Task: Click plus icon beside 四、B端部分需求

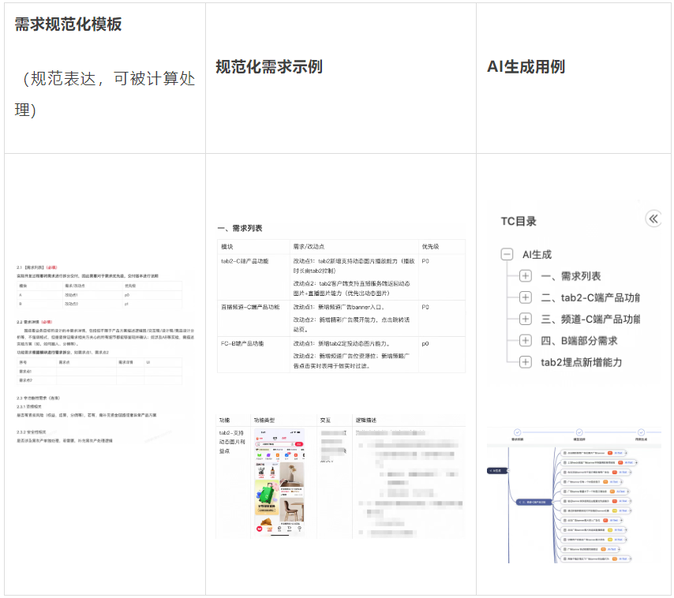Action: coord(526,341)
